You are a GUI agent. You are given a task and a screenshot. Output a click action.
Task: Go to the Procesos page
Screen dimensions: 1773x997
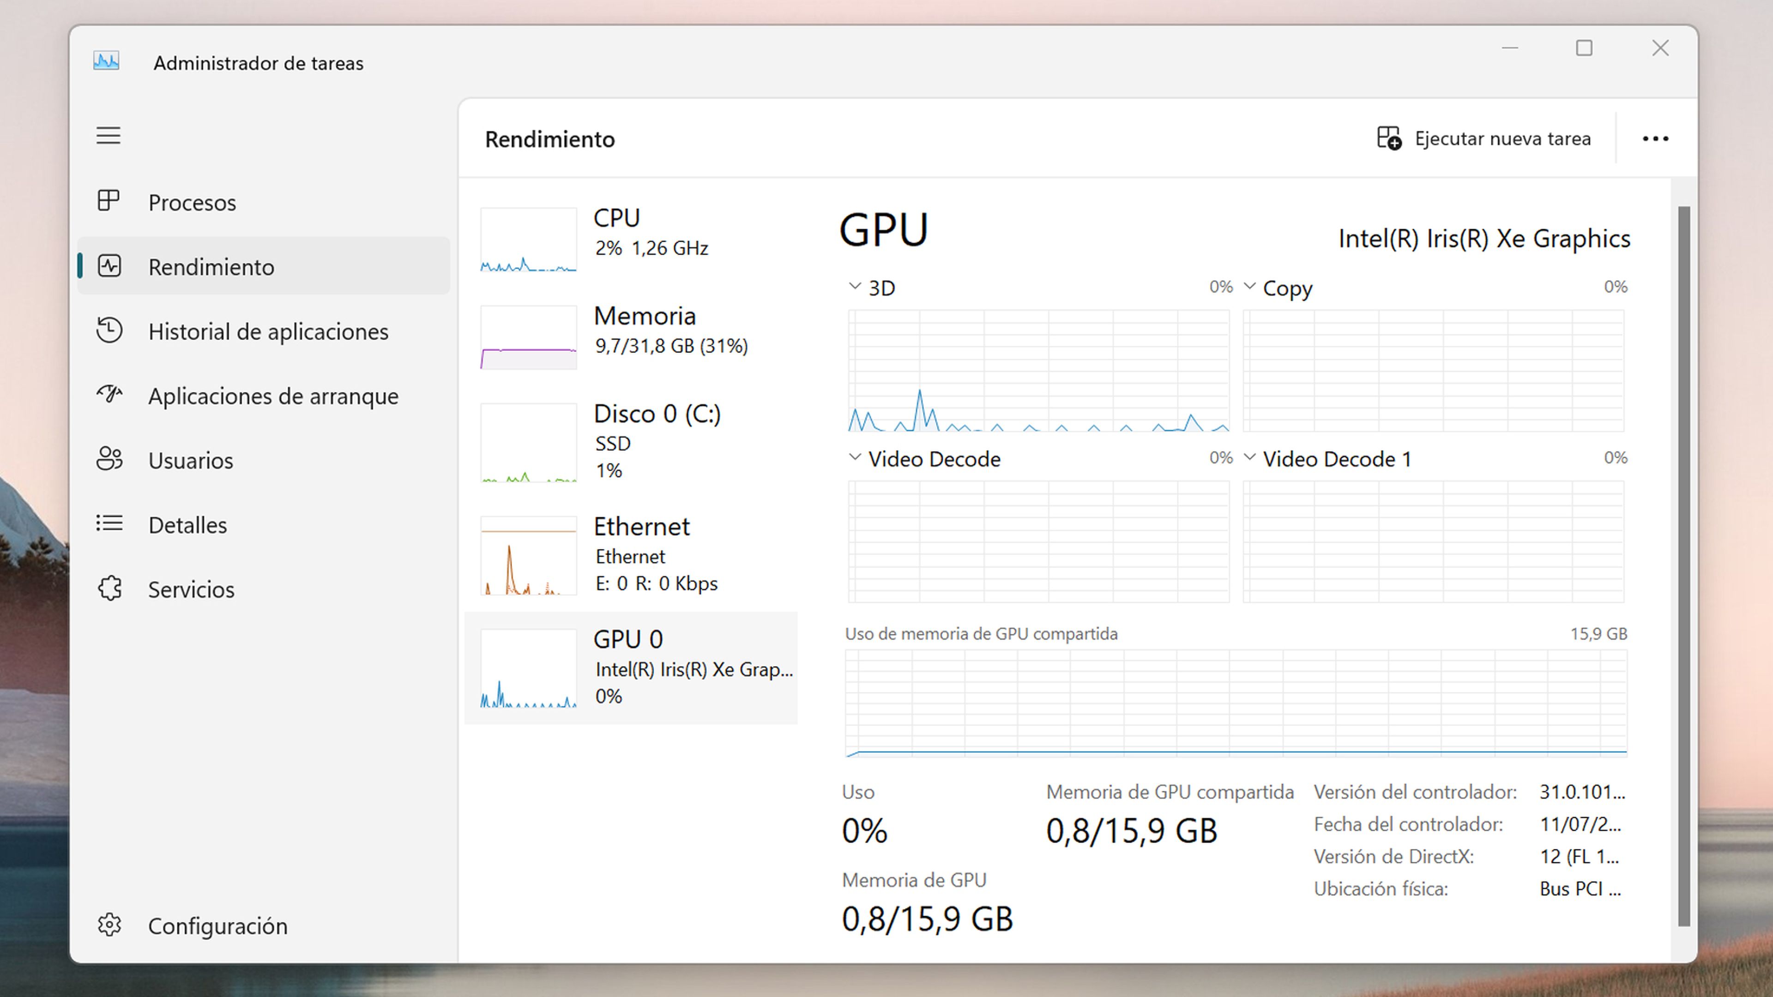(x=264, y=202)
